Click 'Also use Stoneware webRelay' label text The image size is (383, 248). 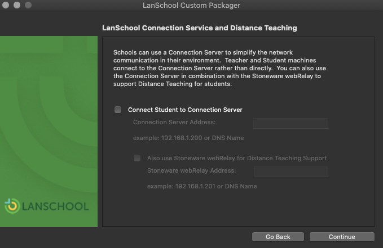[237, 158]
